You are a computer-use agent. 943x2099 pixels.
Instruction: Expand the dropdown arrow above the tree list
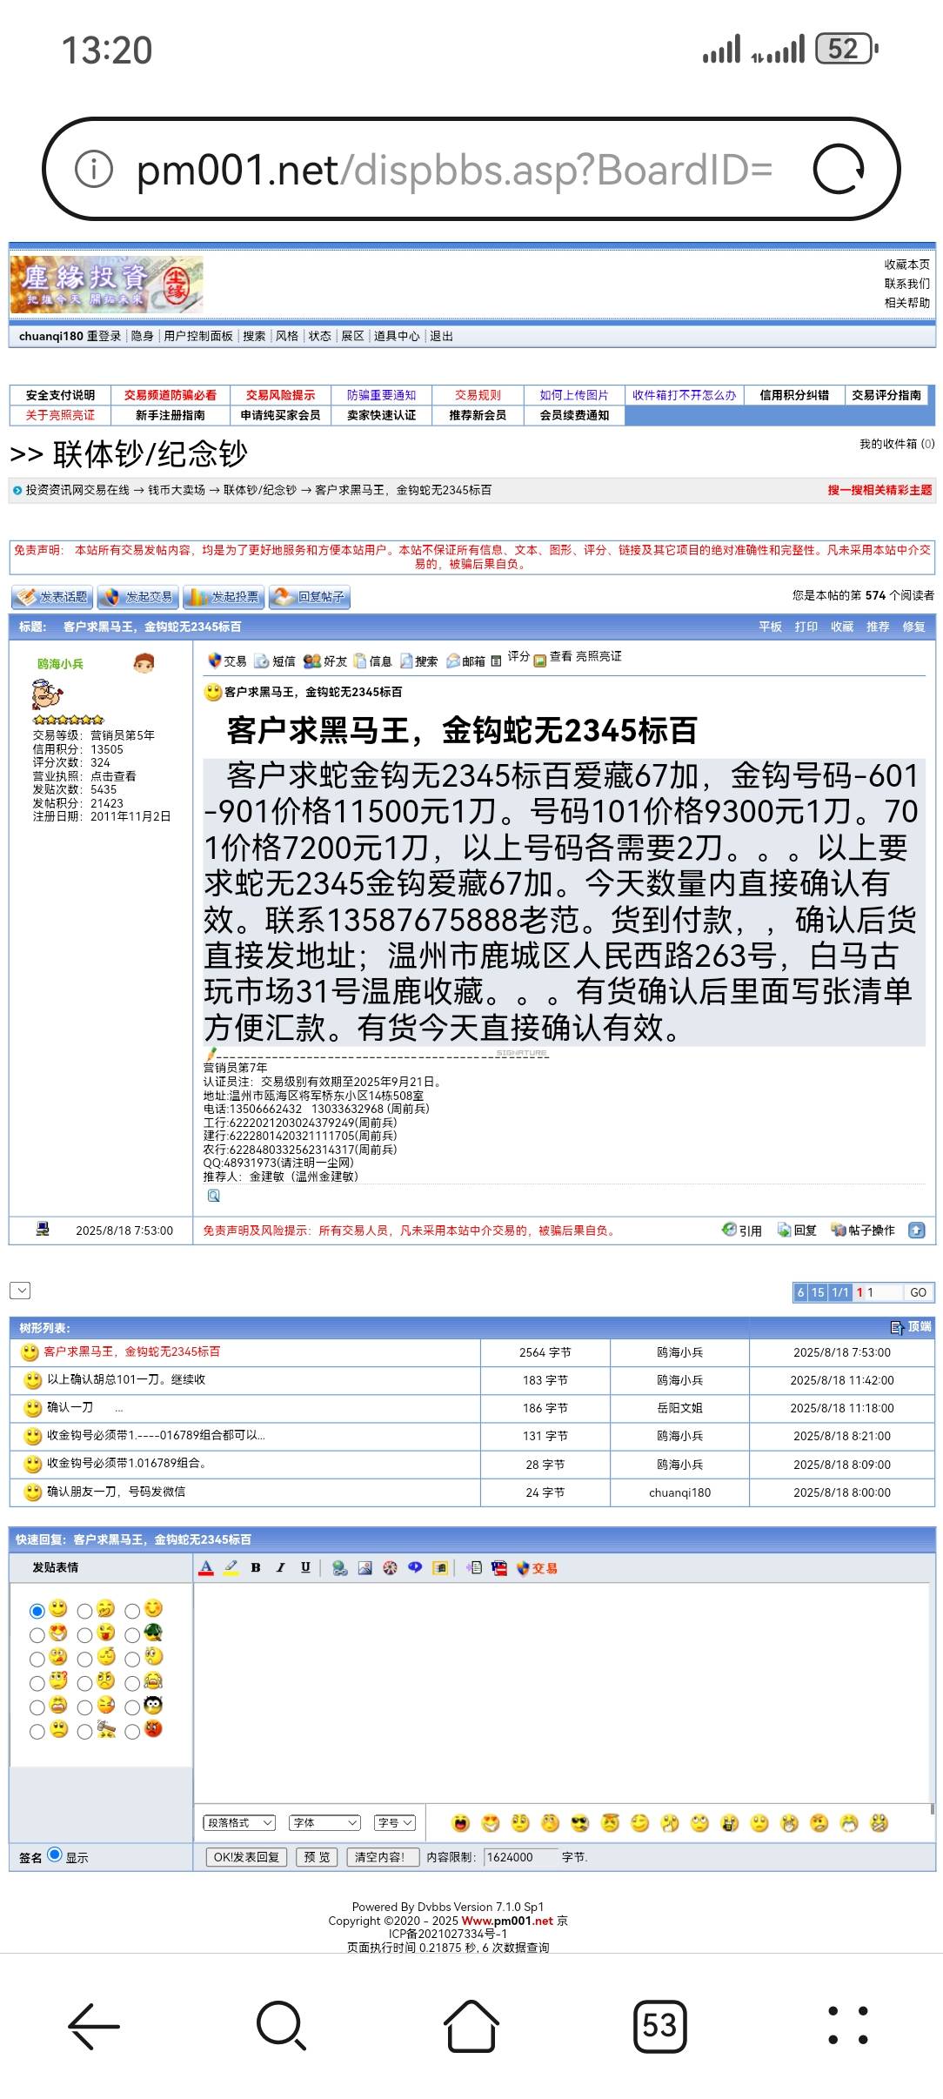coord(22,1291)
